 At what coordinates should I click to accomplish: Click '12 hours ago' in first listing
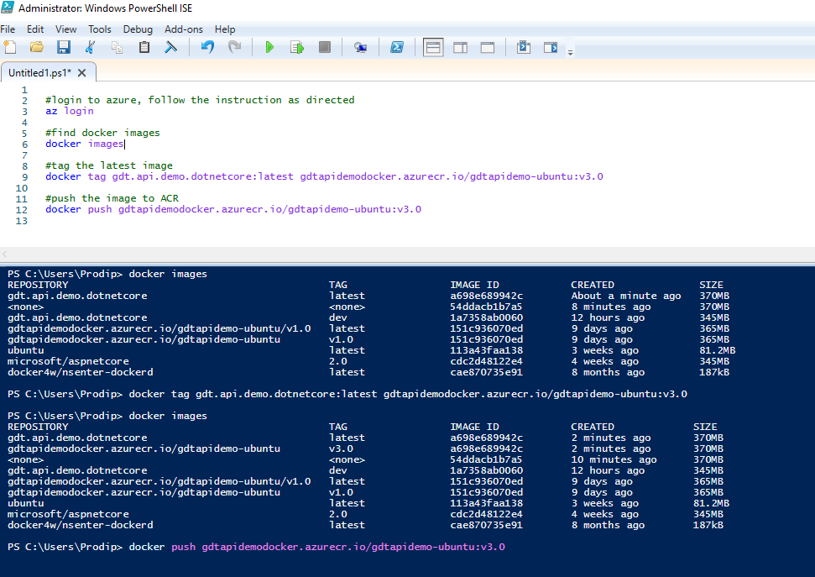point(608,317)
